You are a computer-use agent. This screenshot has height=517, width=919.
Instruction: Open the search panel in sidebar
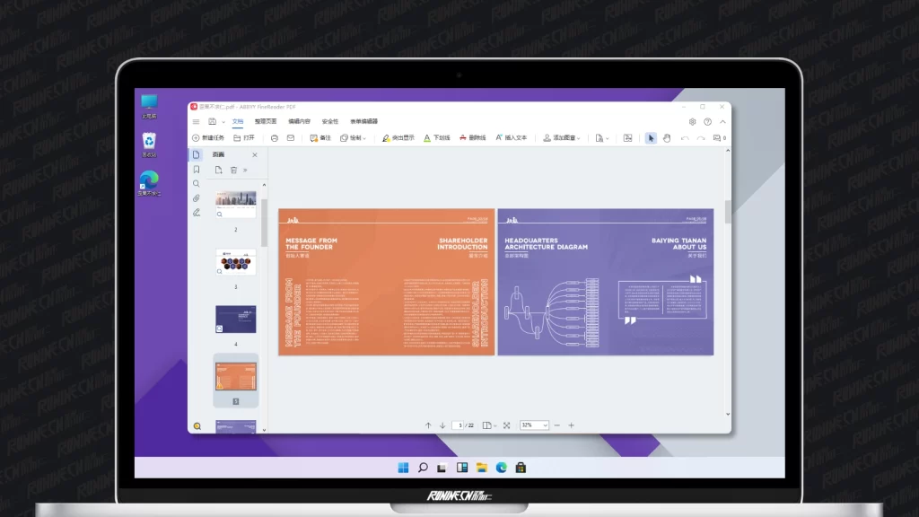[197, 183]
